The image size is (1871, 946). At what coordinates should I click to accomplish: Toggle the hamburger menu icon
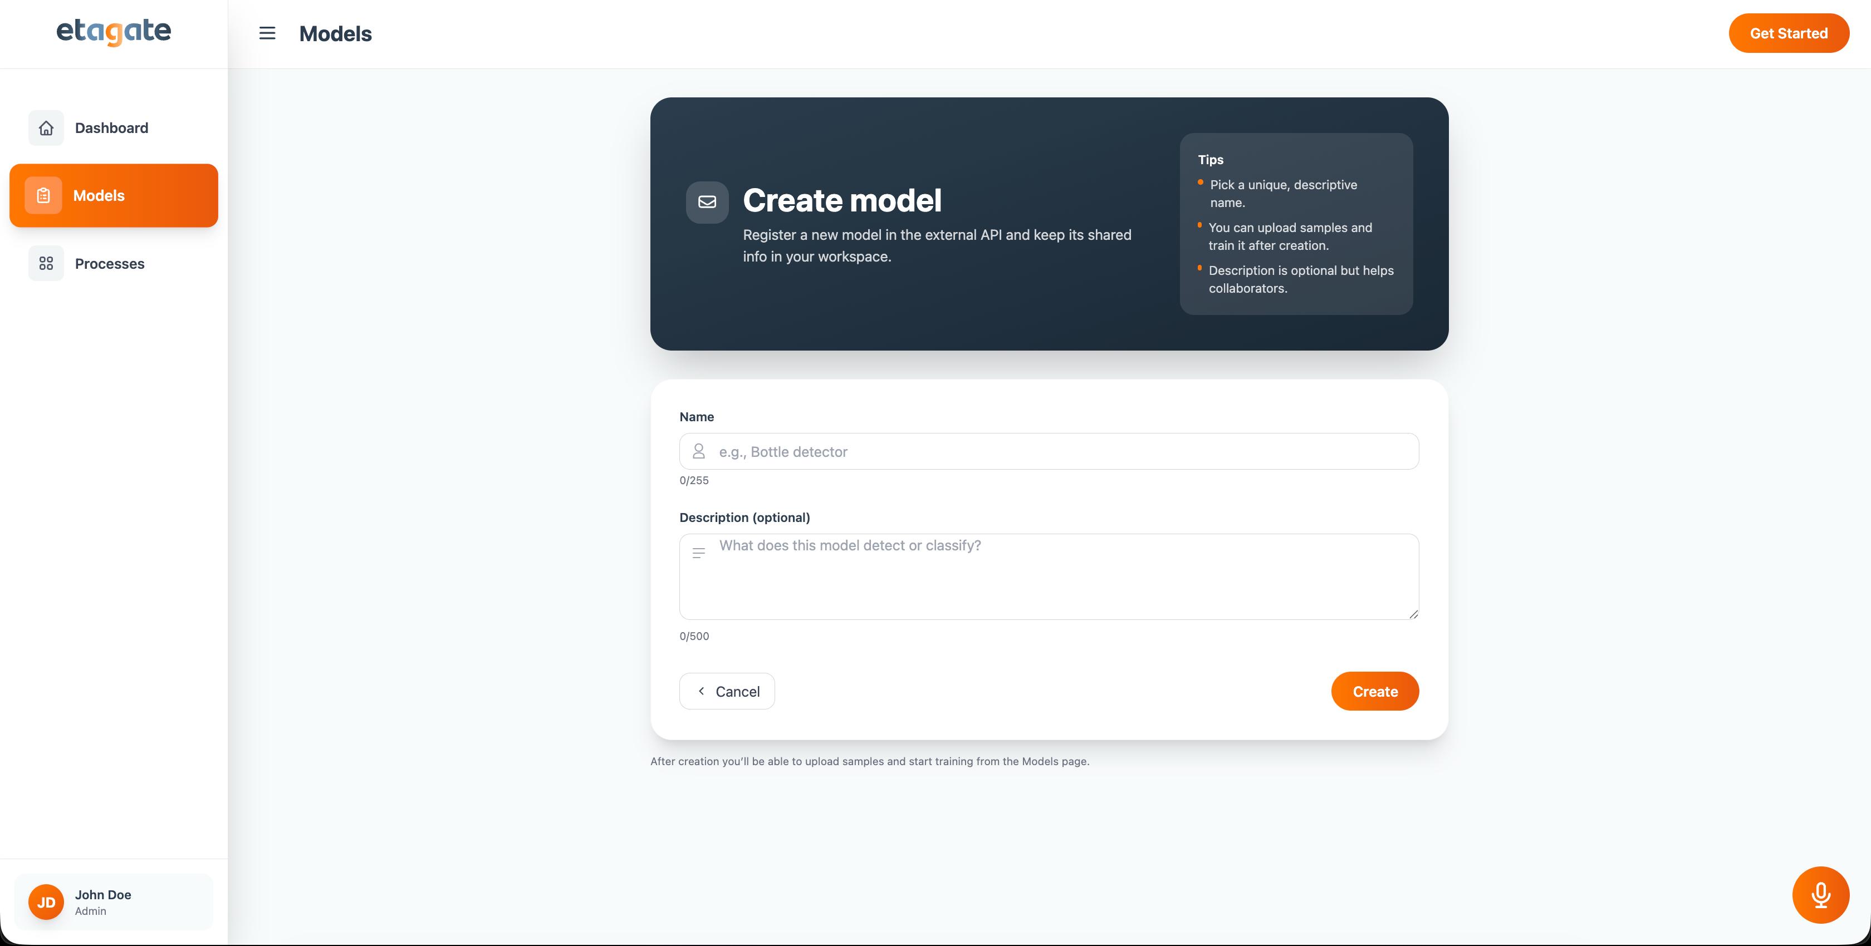(x=267, y=33)
